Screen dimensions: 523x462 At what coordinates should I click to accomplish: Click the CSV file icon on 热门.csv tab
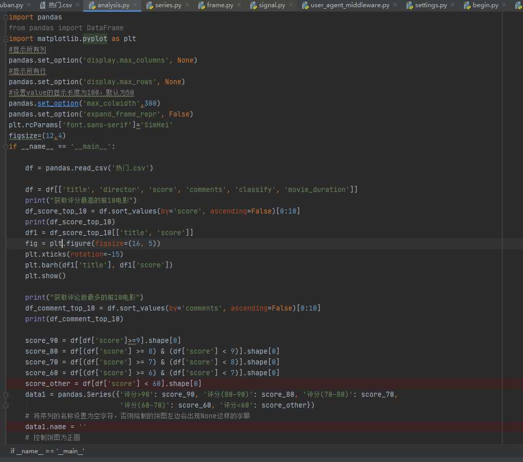pyautogui.click(x=43, y=6)
